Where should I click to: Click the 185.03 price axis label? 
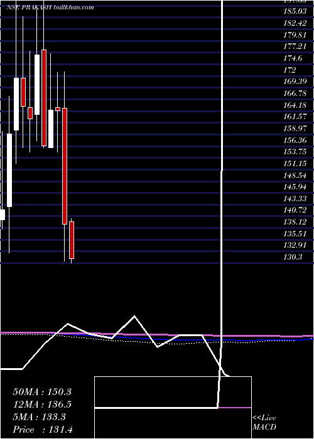coord(295,11)
